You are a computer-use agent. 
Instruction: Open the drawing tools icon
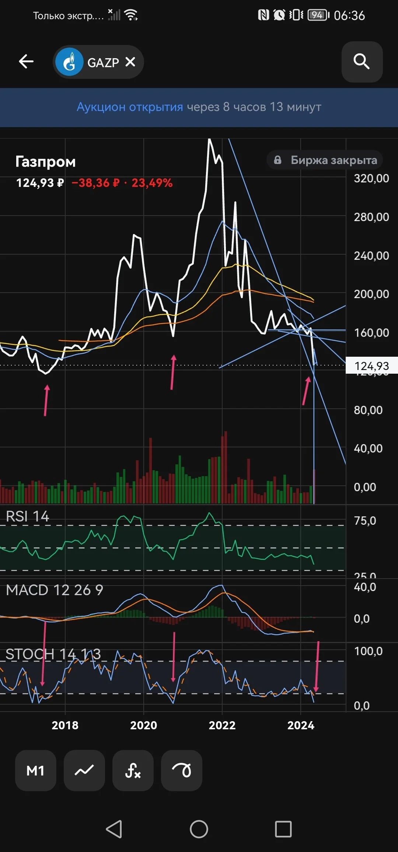182,770
